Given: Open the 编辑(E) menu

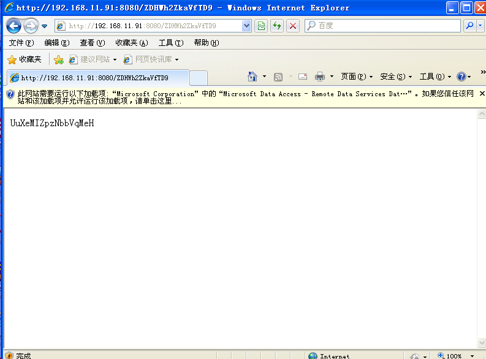Looking at the screenshot, I should [x=57, y=43].
